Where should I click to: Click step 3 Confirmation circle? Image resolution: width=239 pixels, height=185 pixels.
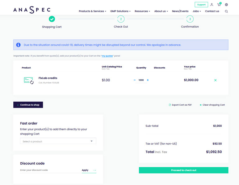[190, 19]
